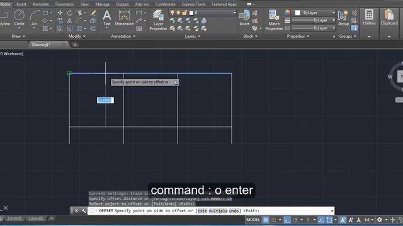403x226 pixels.
Task: Pick the Rectangle tool in Draw panel
Action: [45, 13]
